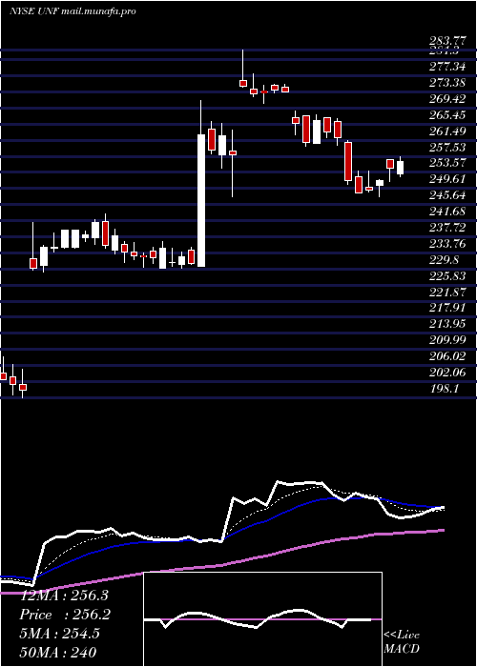Select the 198.1 price axis label
This screenshot has height=667, width=477.
coord(445,389)
